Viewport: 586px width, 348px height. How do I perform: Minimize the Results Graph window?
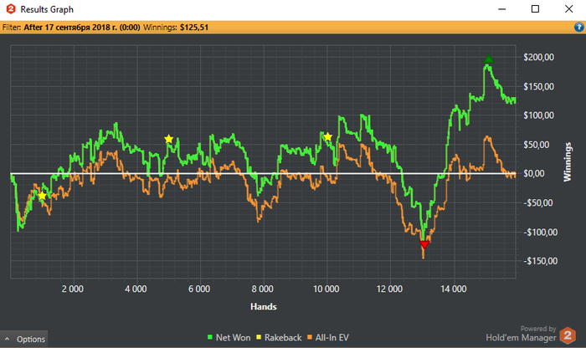[x=502, y=9]
